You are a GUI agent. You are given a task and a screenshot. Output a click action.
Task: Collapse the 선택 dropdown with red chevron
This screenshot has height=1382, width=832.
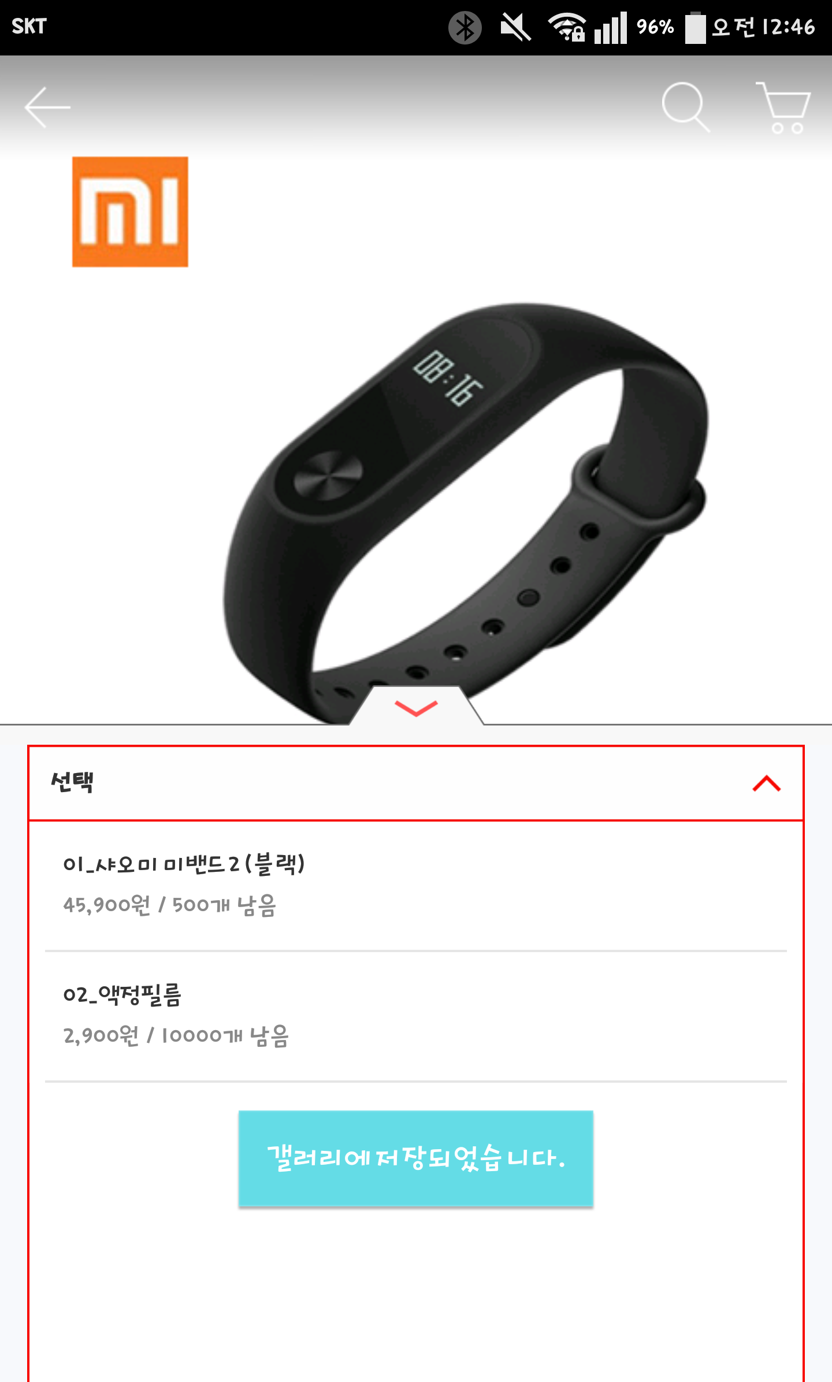(x=767, y=783)
